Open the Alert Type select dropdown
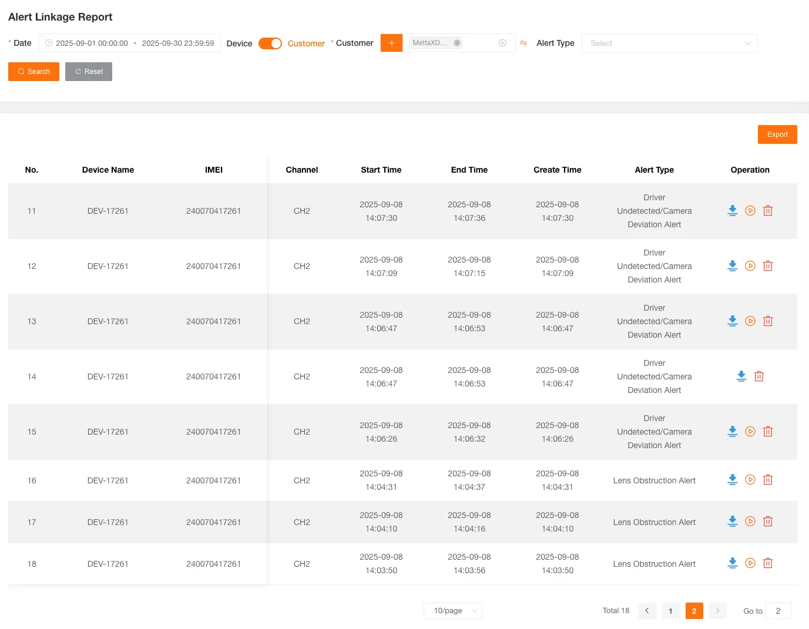This screenshot has width=809, height=629. pos(669,43)
